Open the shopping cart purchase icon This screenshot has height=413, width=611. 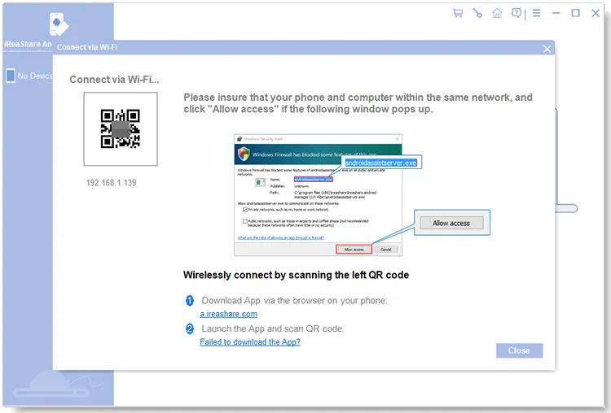click(x=458, y=13)
